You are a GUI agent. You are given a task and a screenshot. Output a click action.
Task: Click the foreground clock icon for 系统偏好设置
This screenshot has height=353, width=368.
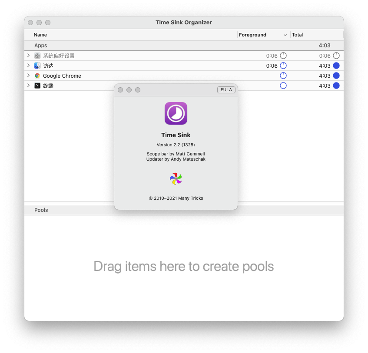[283, 56]
